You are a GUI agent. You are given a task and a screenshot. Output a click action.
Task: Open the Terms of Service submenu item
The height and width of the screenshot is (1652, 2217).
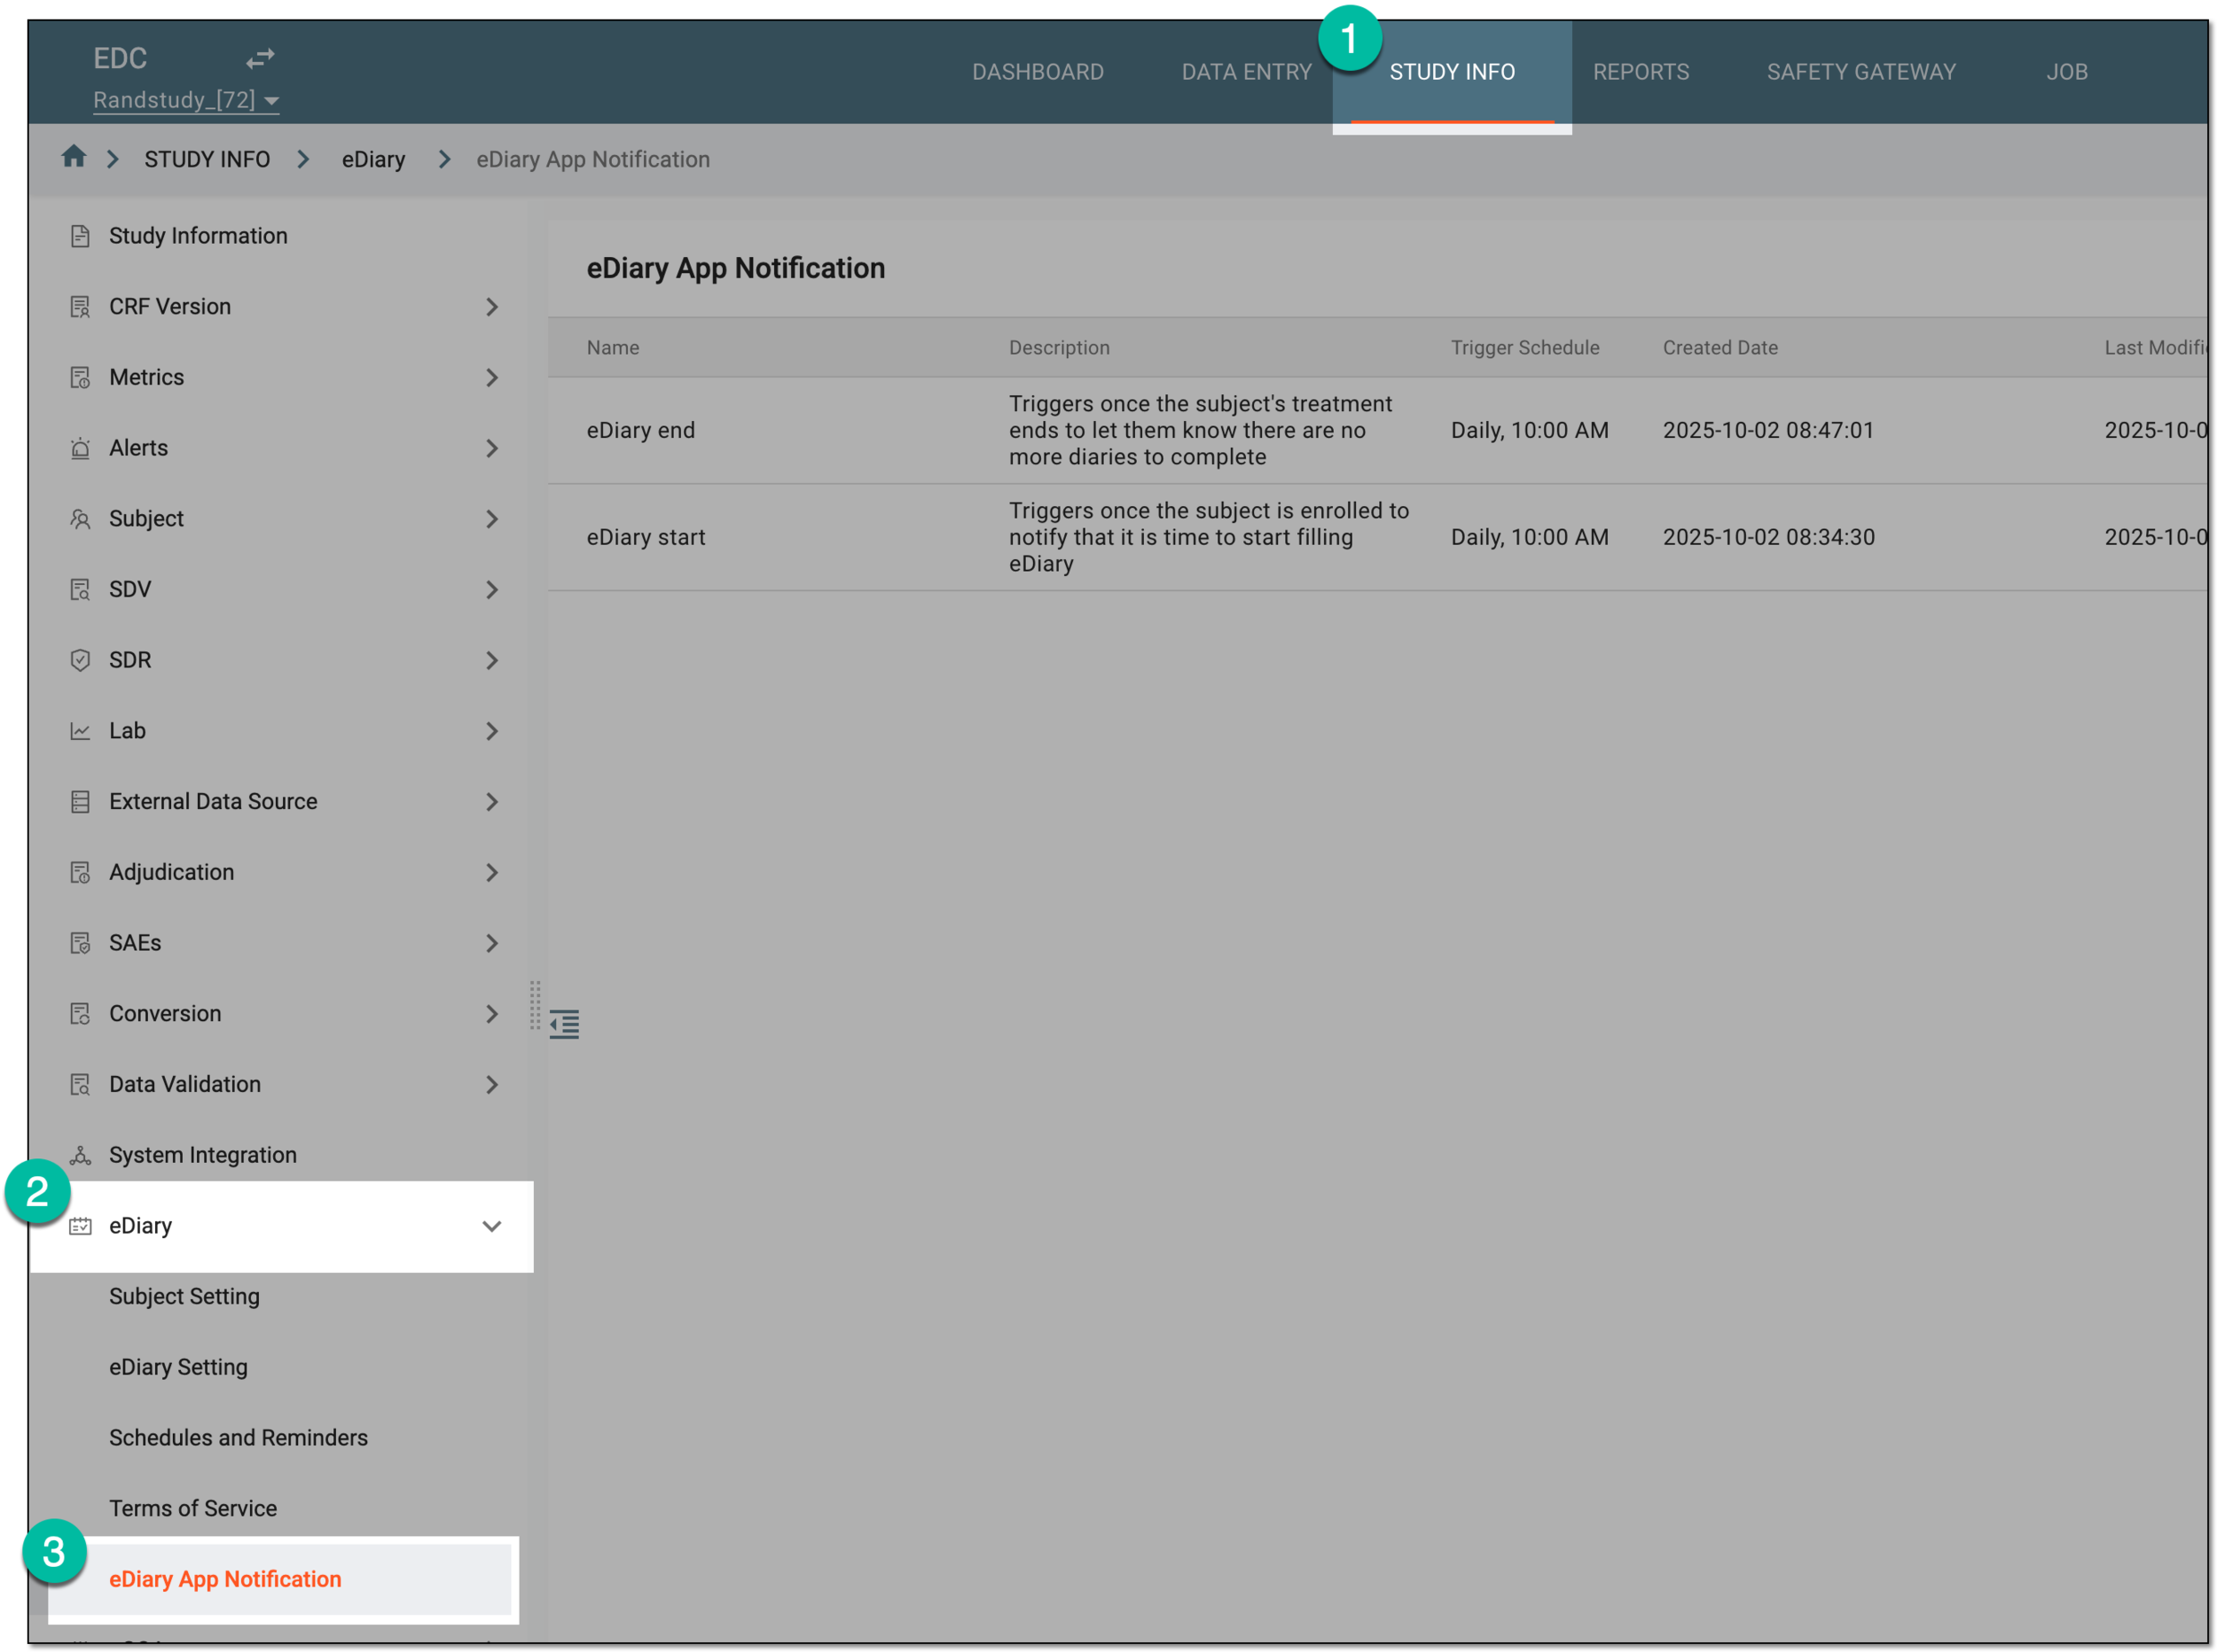(193, 1508)
